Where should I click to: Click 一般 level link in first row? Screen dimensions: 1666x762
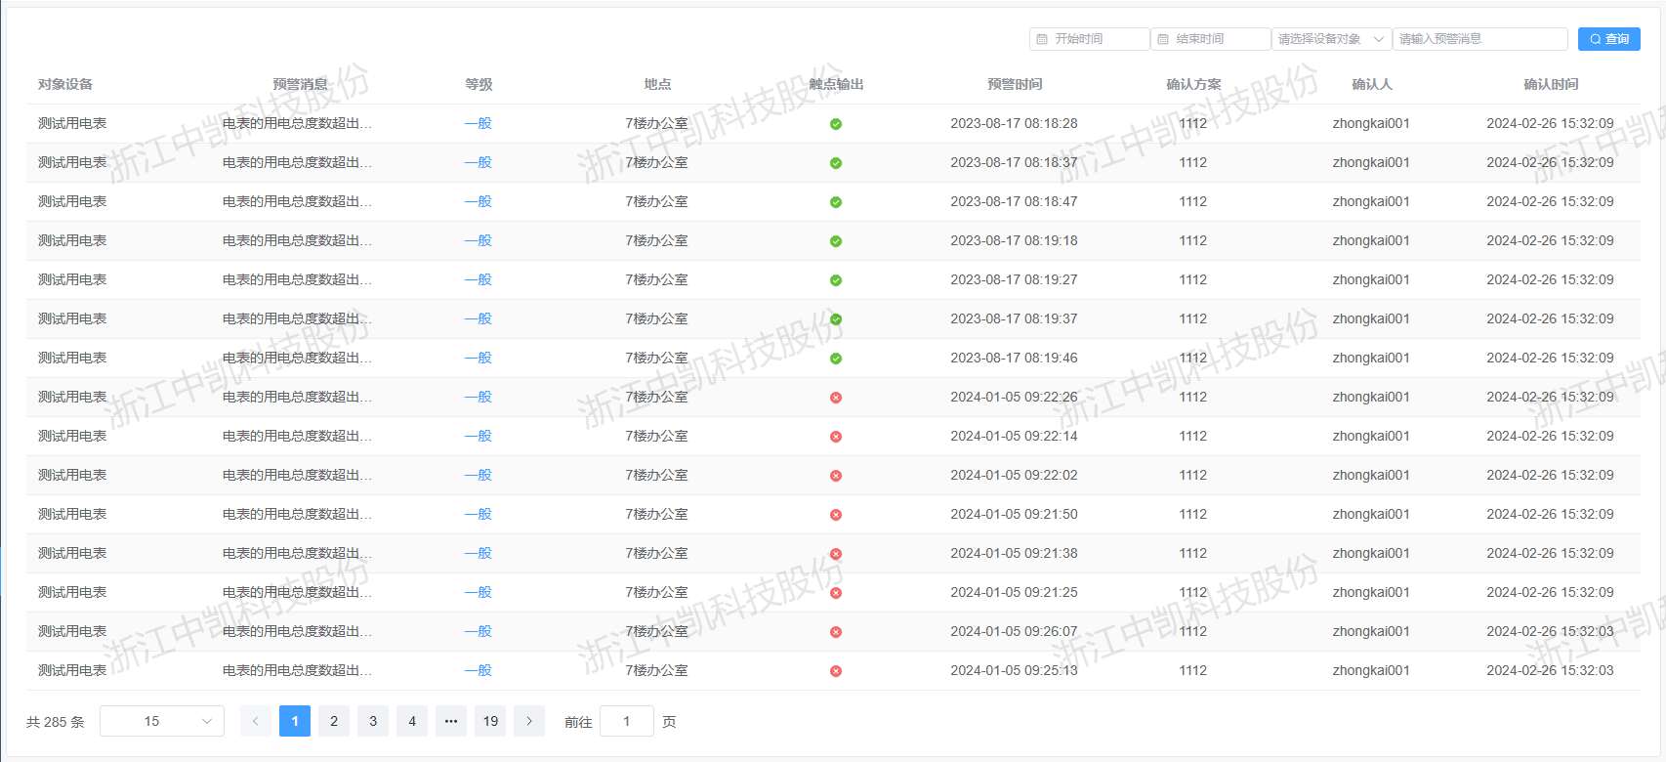478,124
